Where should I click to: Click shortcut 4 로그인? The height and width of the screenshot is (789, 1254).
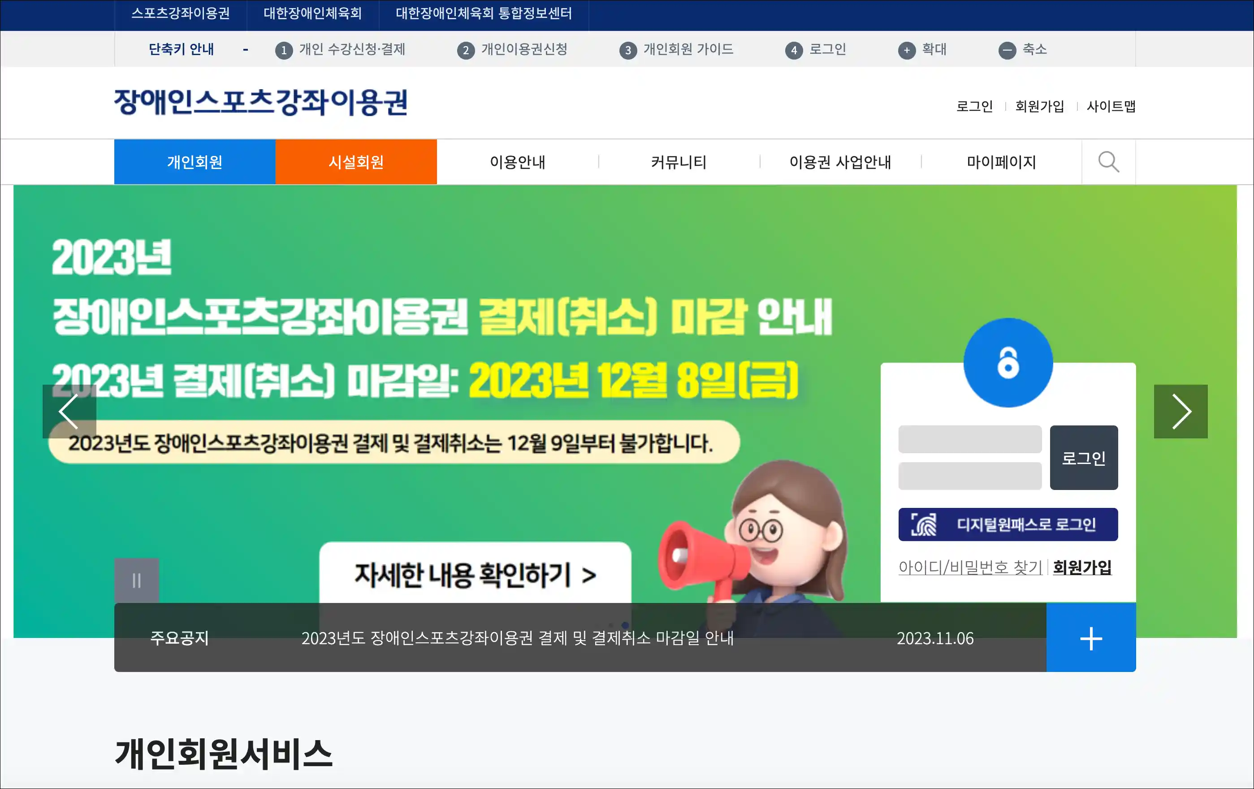[816, 49]
